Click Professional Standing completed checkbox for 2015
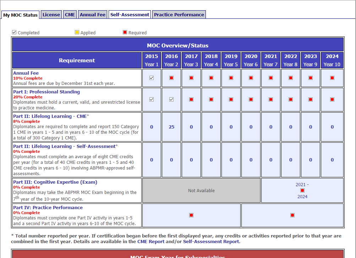 (x=152, y=99)
